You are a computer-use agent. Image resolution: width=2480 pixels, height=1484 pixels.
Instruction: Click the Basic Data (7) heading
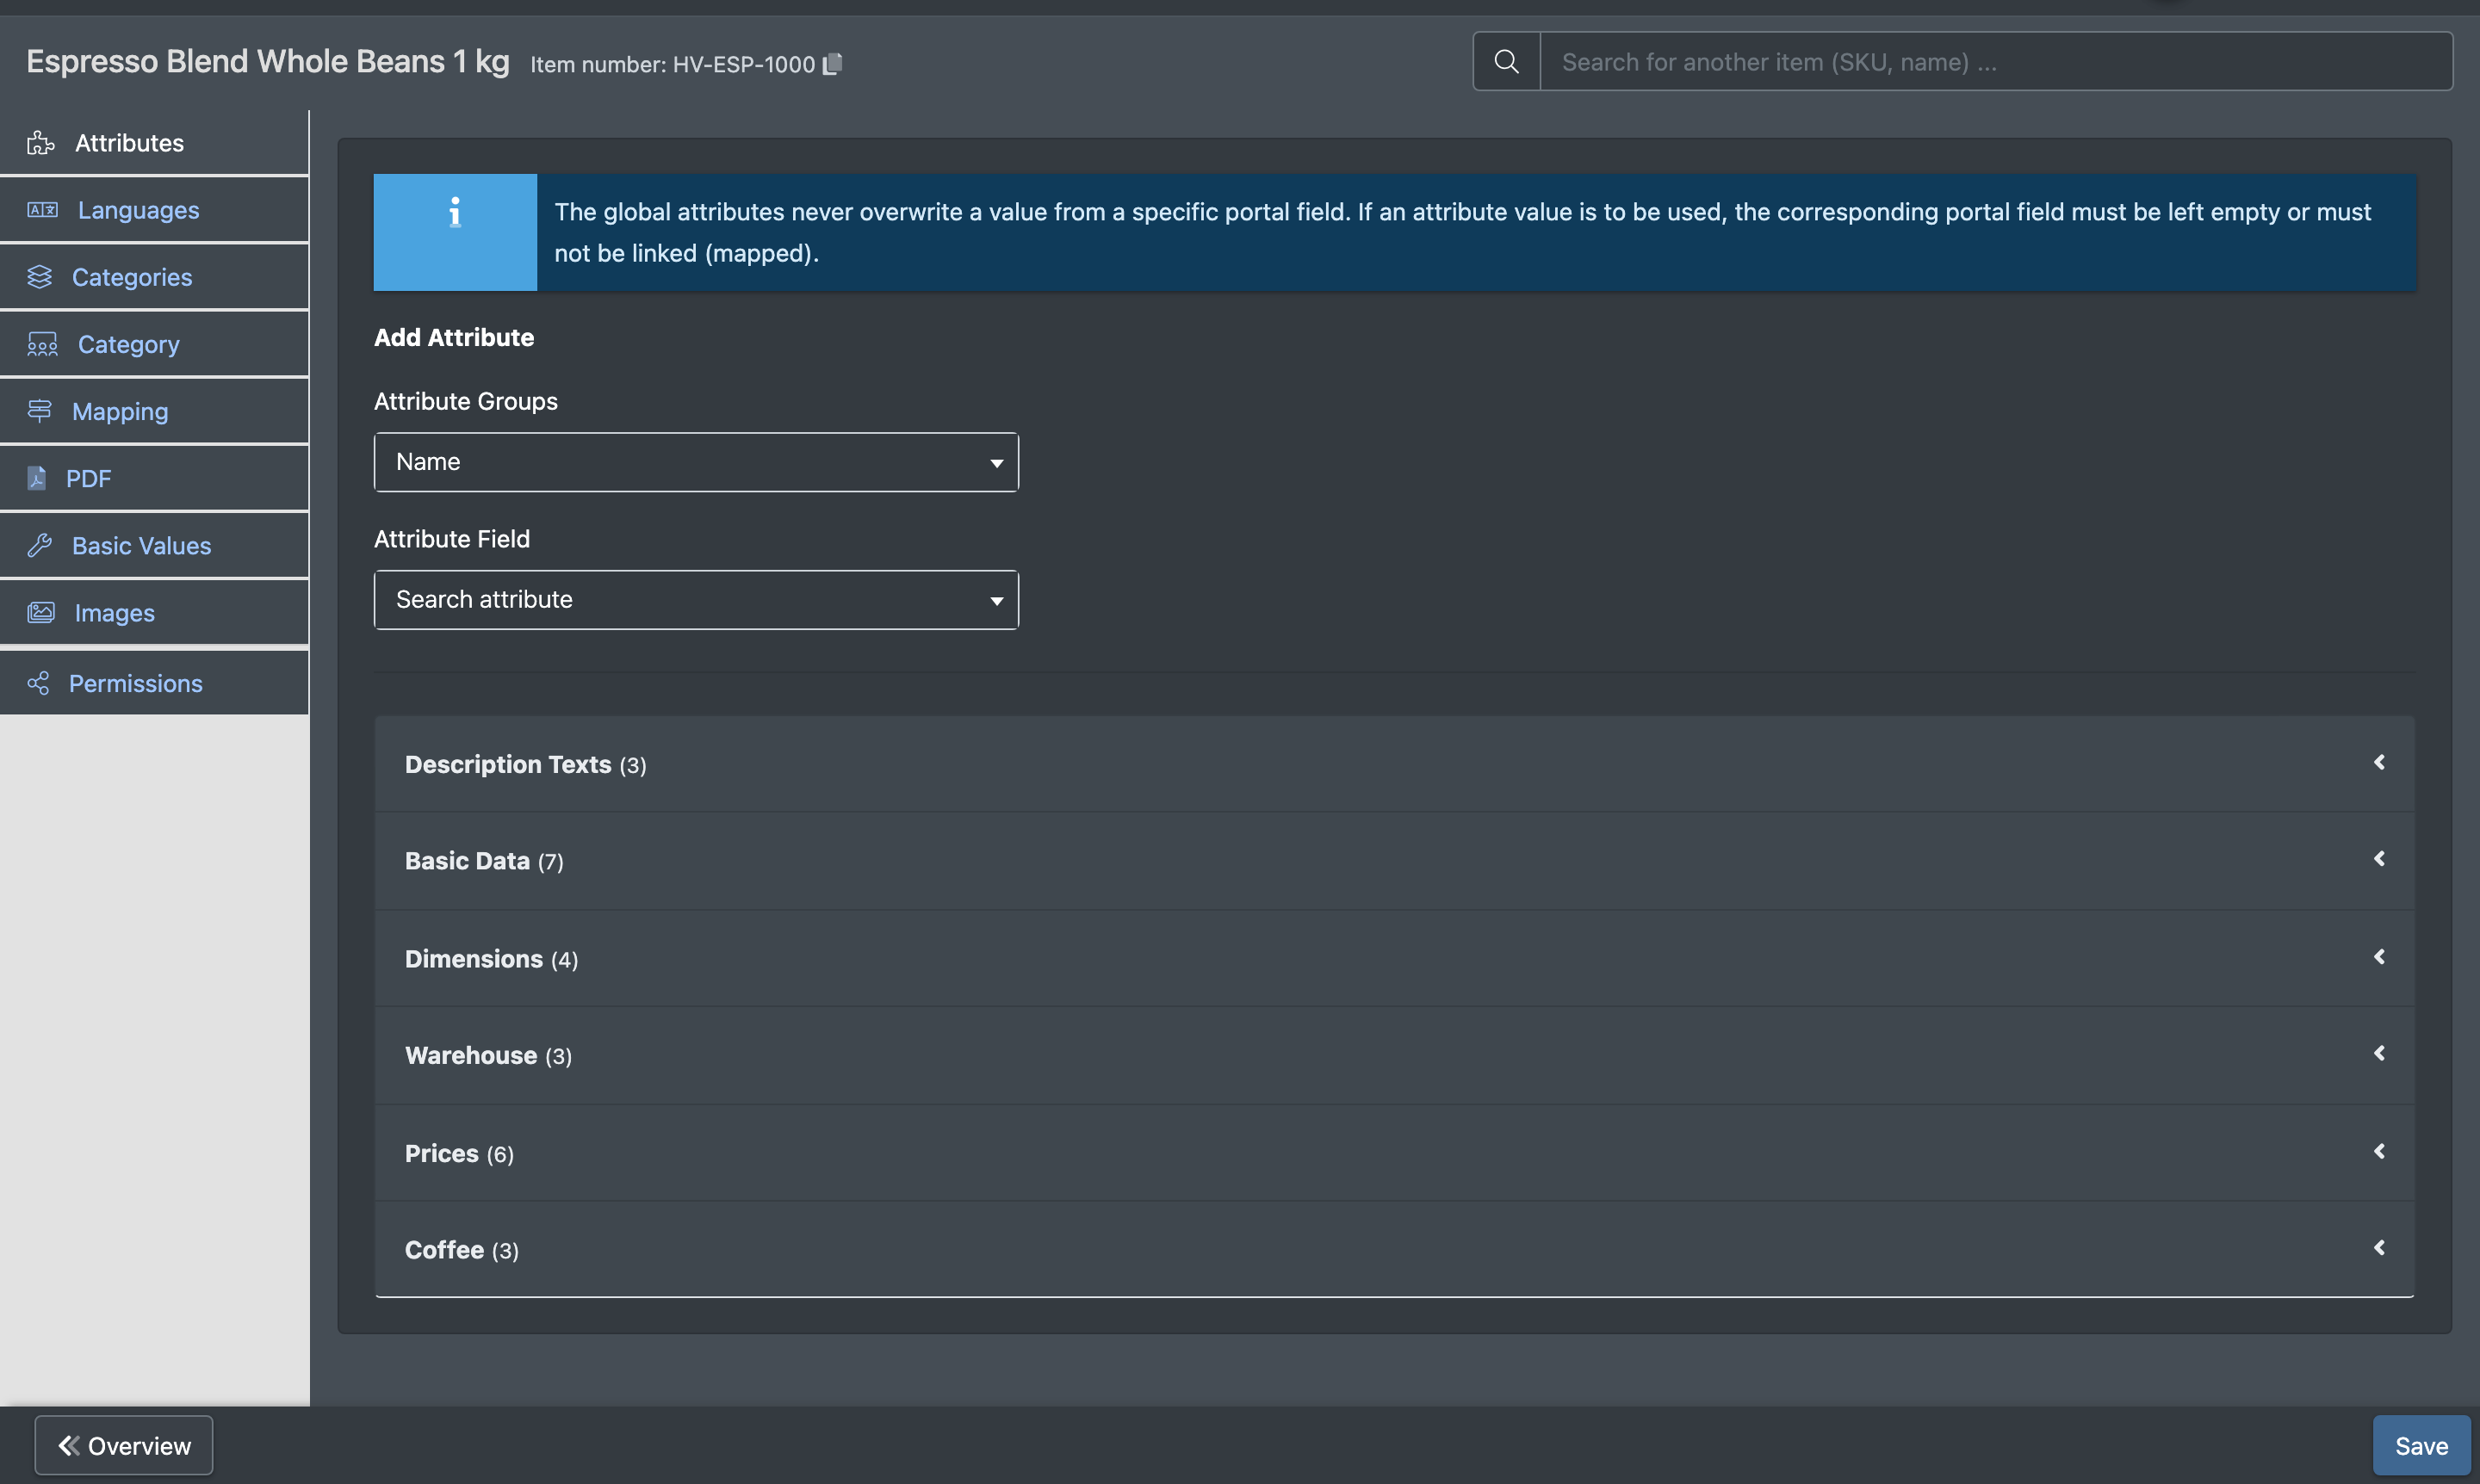484,861
